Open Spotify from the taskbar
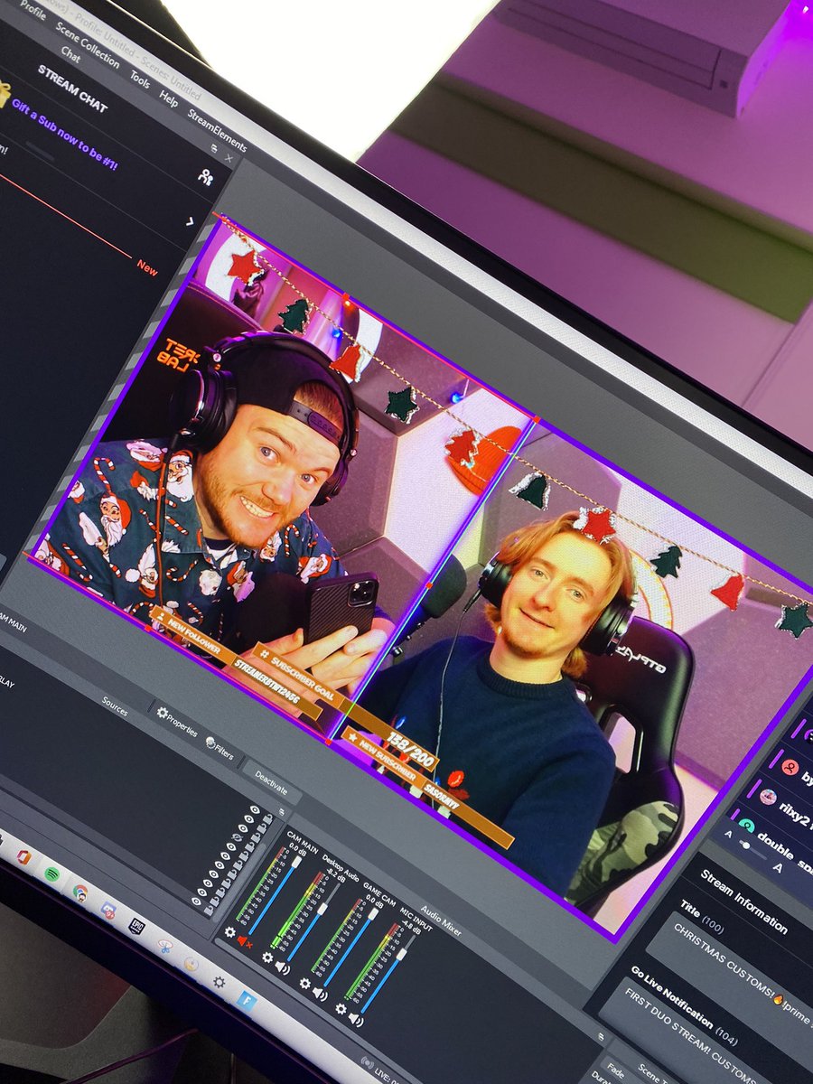The height and width of the screenshot is (1084, 813). click(x=51, y=874)
